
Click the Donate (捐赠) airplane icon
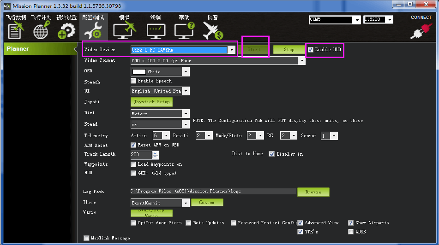pyautogui.click(x=212, y=30)
